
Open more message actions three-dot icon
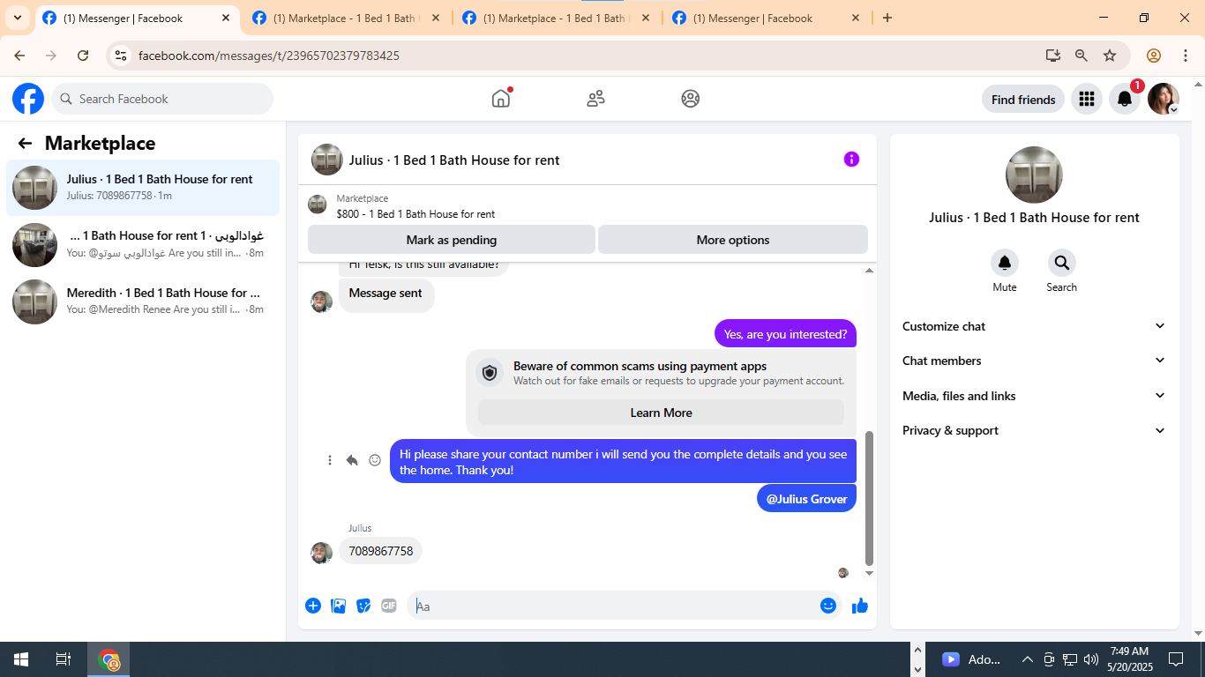coord(330,460)
